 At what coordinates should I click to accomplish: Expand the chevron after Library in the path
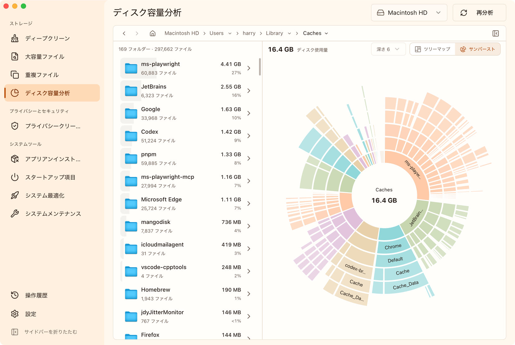click(x=289, y=33)
